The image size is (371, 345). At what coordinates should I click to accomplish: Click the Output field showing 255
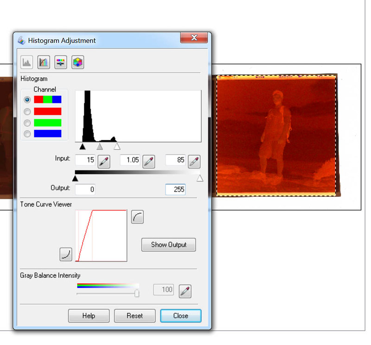175,189
